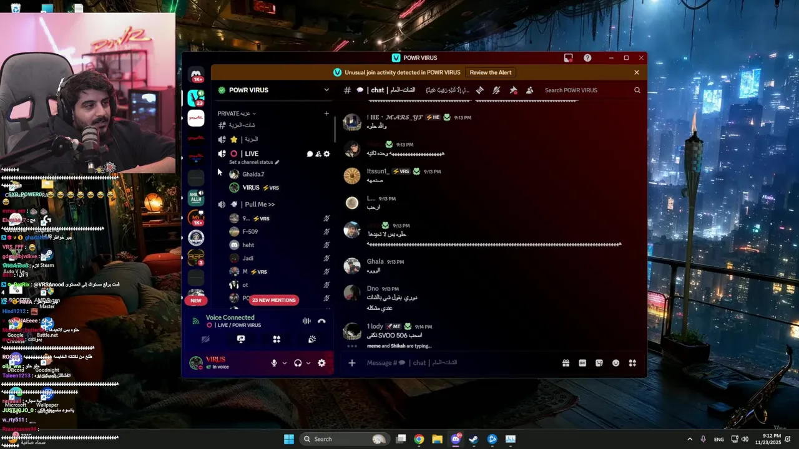Click the Voice Connected status text
This screenshot has height=449, width=799.
(230, 317)
